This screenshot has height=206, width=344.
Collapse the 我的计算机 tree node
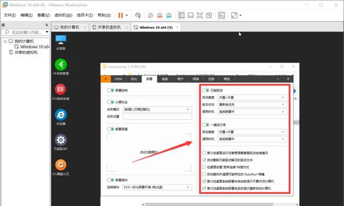point(5,41)
